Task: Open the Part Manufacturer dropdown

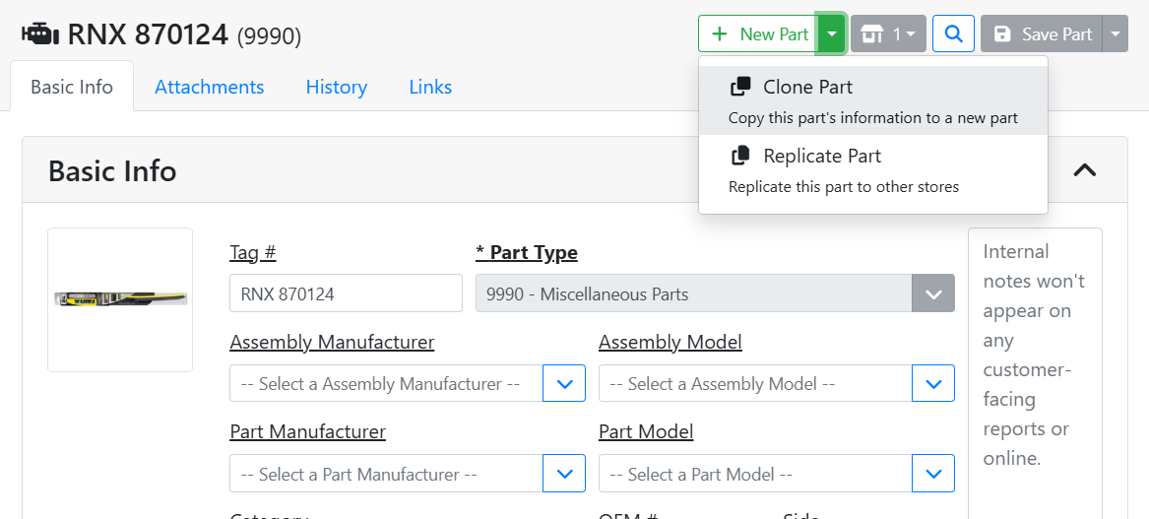Action: (564, 475)
